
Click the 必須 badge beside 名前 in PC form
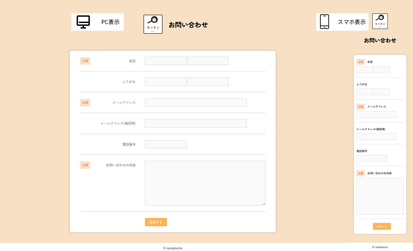pos(85,61)
